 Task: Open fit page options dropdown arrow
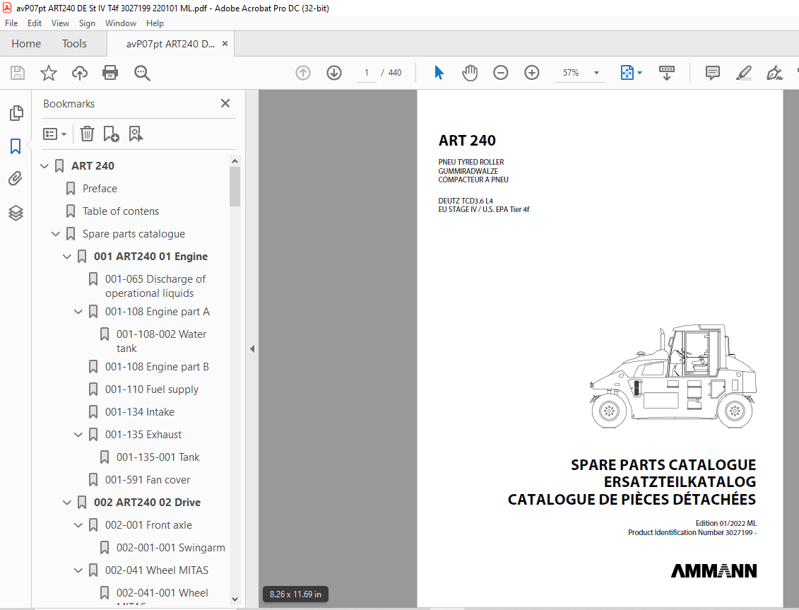[639, 73]
